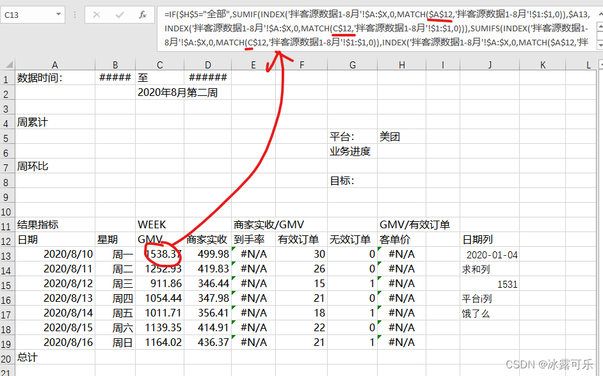
Task: Click inside the formula bar text
Action: [x=376, y=28]
